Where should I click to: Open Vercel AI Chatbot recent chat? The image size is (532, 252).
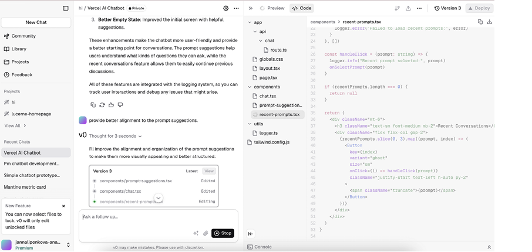pos(36,153)
